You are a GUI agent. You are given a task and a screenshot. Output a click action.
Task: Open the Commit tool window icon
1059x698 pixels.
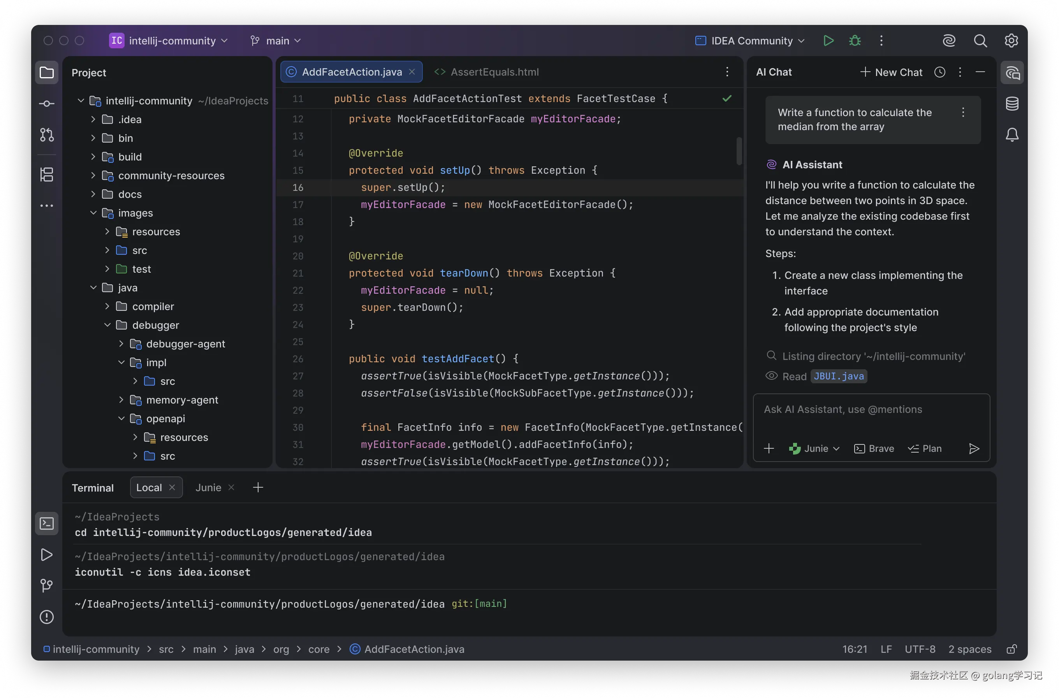[47, 104]
